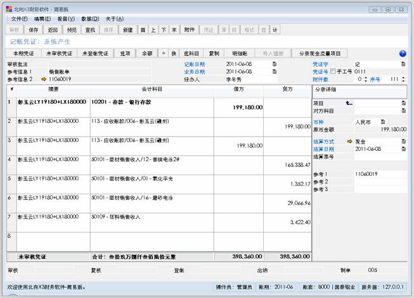Click the 换 button
Viewport: 414px width, 298px height.
[x=174, y=54]
